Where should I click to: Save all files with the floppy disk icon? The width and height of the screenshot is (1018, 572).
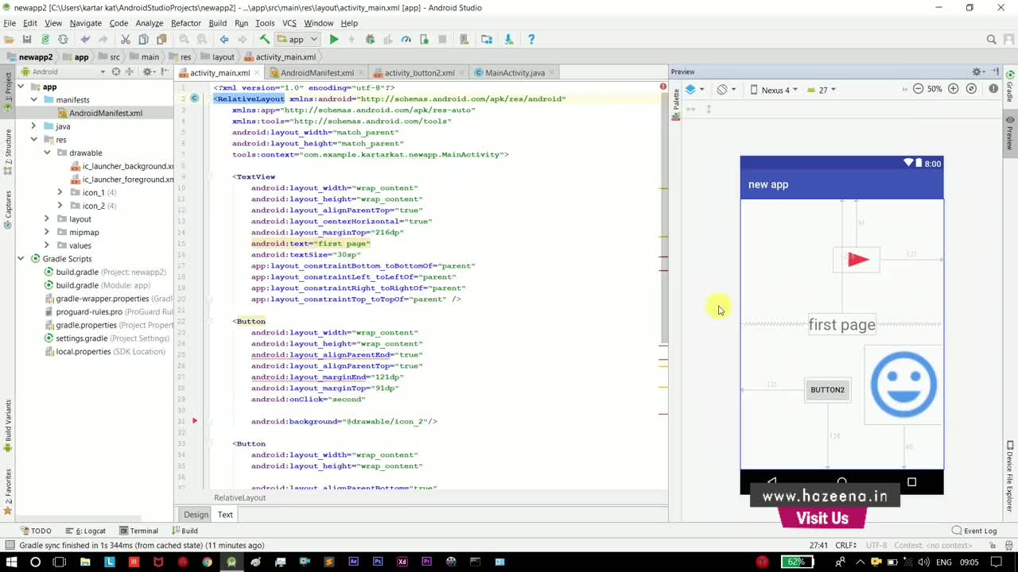pos(26,39)
